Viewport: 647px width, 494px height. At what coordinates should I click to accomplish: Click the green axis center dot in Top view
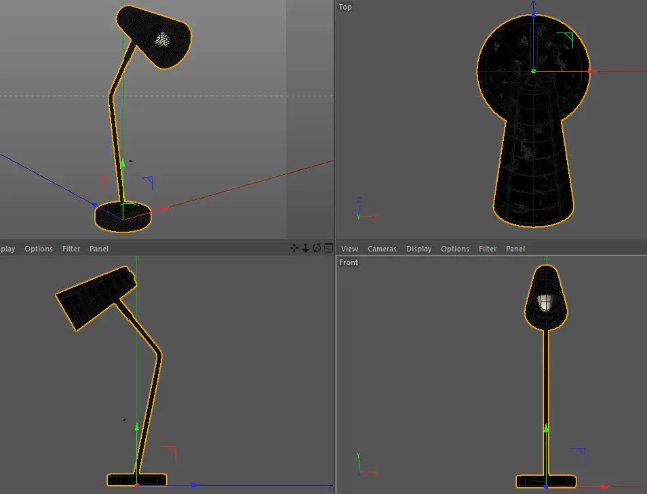click(534, 71)
